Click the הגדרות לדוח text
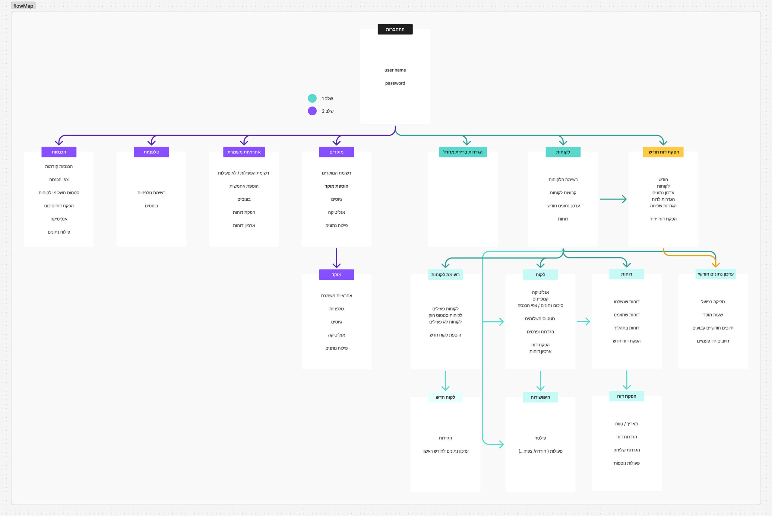Image resolution: width=772 pixels, height=516 pixels. coord(663,199)
